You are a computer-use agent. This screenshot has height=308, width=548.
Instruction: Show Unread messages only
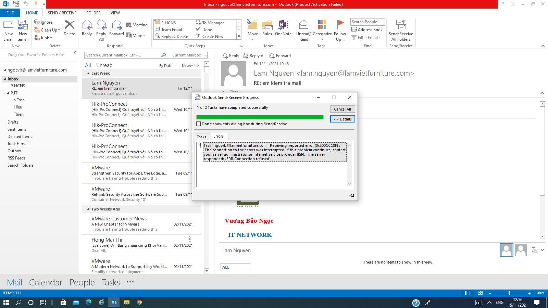point(104,65)
